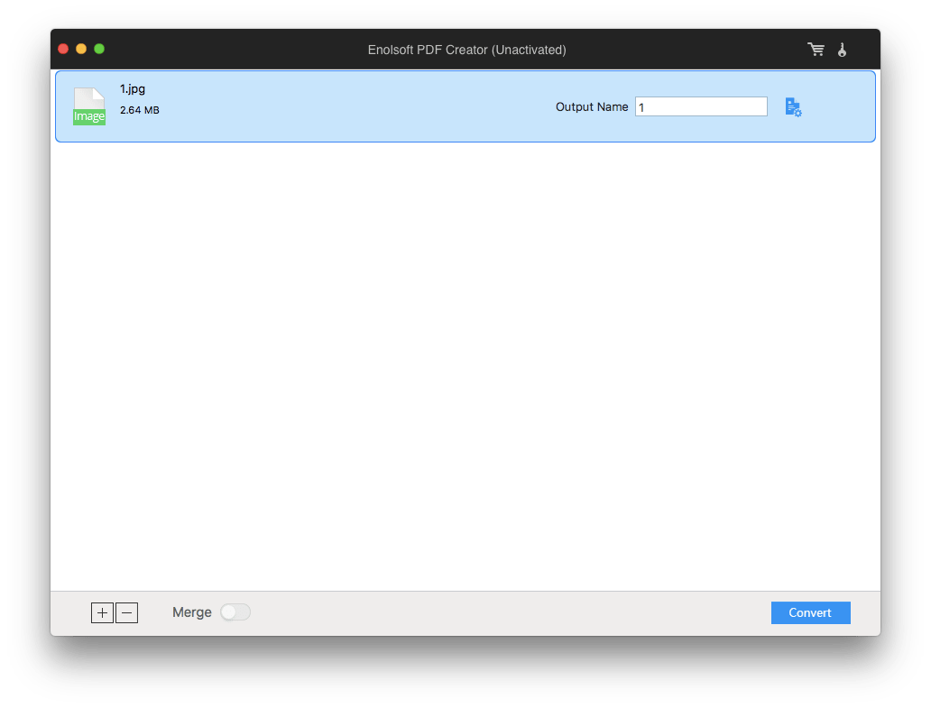Start conversion with the blue Convert button
Viewport: 931px width, 708px height.
pyautogui.click(x=810, y=612)
